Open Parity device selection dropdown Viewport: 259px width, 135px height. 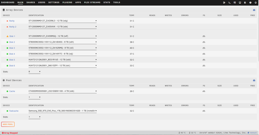[x=63, y=21]
